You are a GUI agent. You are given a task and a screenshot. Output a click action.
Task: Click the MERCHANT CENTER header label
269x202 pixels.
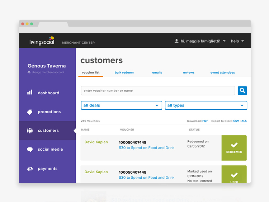click(78, 43)
